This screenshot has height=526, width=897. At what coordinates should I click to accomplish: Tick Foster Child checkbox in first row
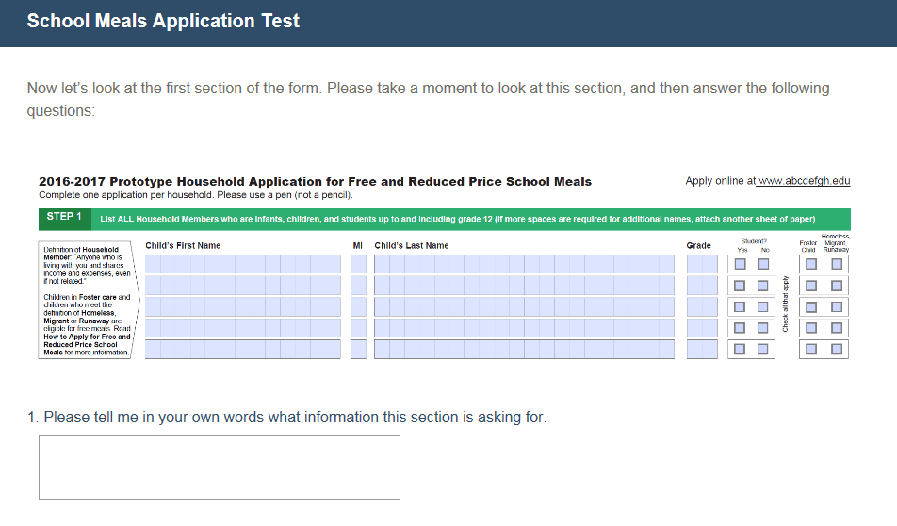810,264
